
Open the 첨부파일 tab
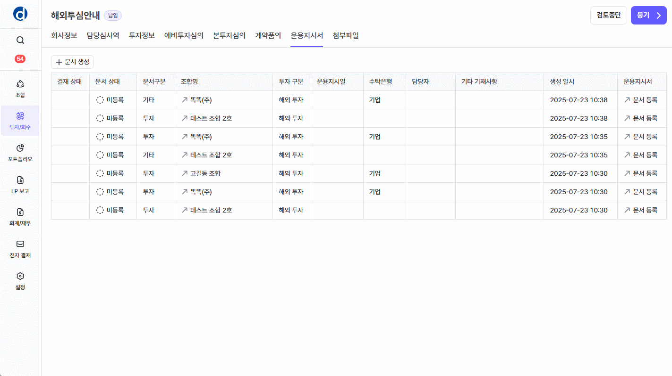point(346,35)
